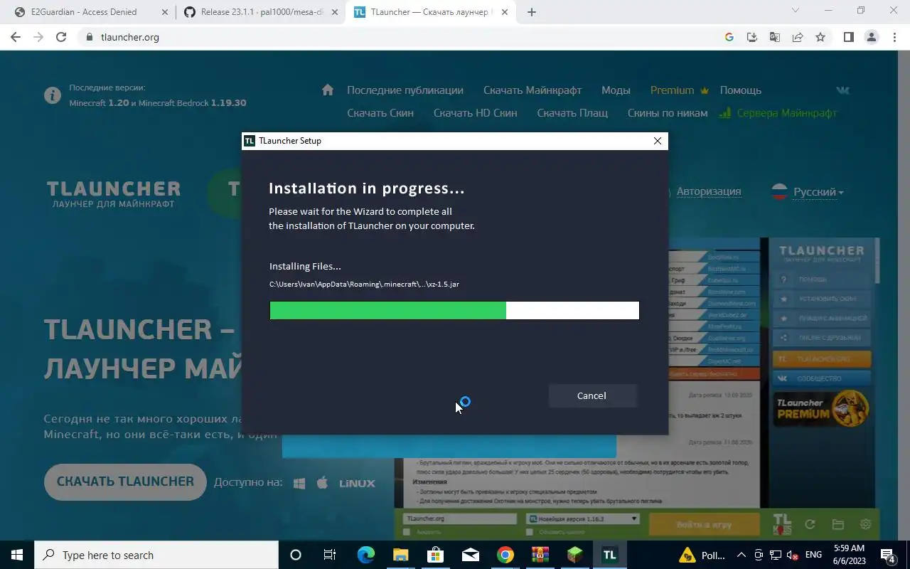Open Скачать Майнкрафт menu item
The width and height of the screenshot is (910, 569).
(x=532, y=90)
